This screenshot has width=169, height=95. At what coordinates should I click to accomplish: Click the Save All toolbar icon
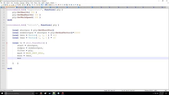[x=7, y=5]
